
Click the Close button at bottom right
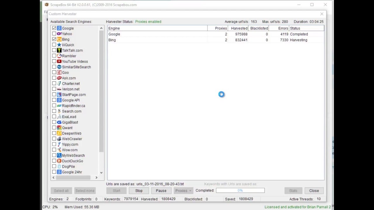314,191
